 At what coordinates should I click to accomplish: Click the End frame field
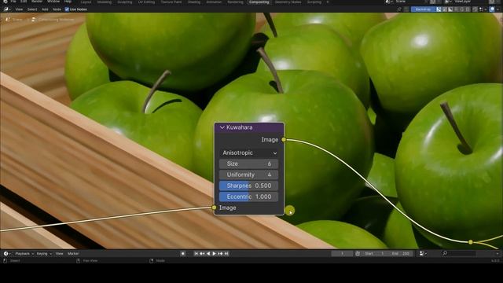401,253
